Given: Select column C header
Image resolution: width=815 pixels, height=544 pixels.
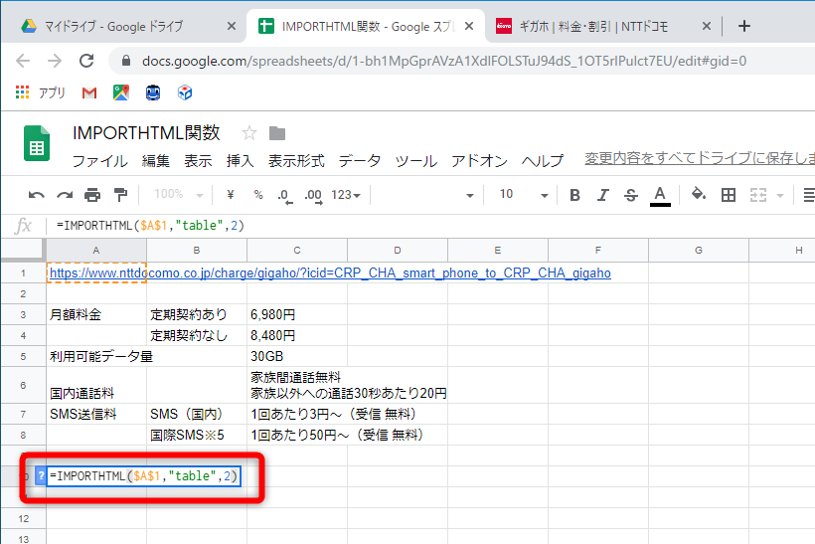Looking at the screenshot, I should click(297, 251).
